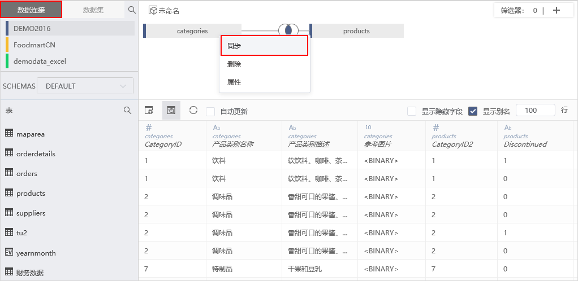The image size is (578, 281).
Task: Click the table icon beside orderdetails
Action: pos(9,153)
